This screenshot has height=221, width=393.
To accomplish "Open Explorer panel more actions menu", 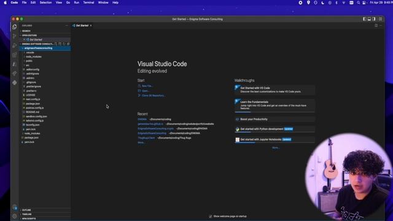I will click(67, 26).
